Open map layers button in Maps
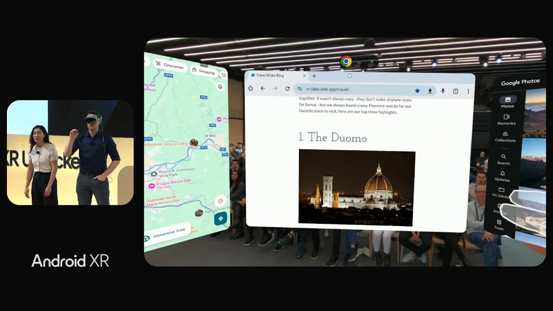 tap(220, 87)
